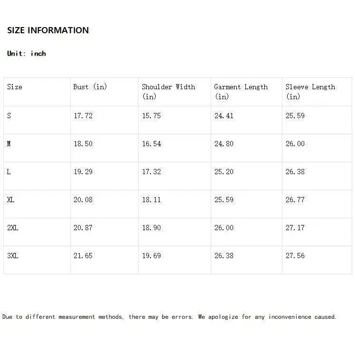The width and height of the screenshot is (355, 355).
Task: Select the M size row label
Action: [x=9, y=144]
